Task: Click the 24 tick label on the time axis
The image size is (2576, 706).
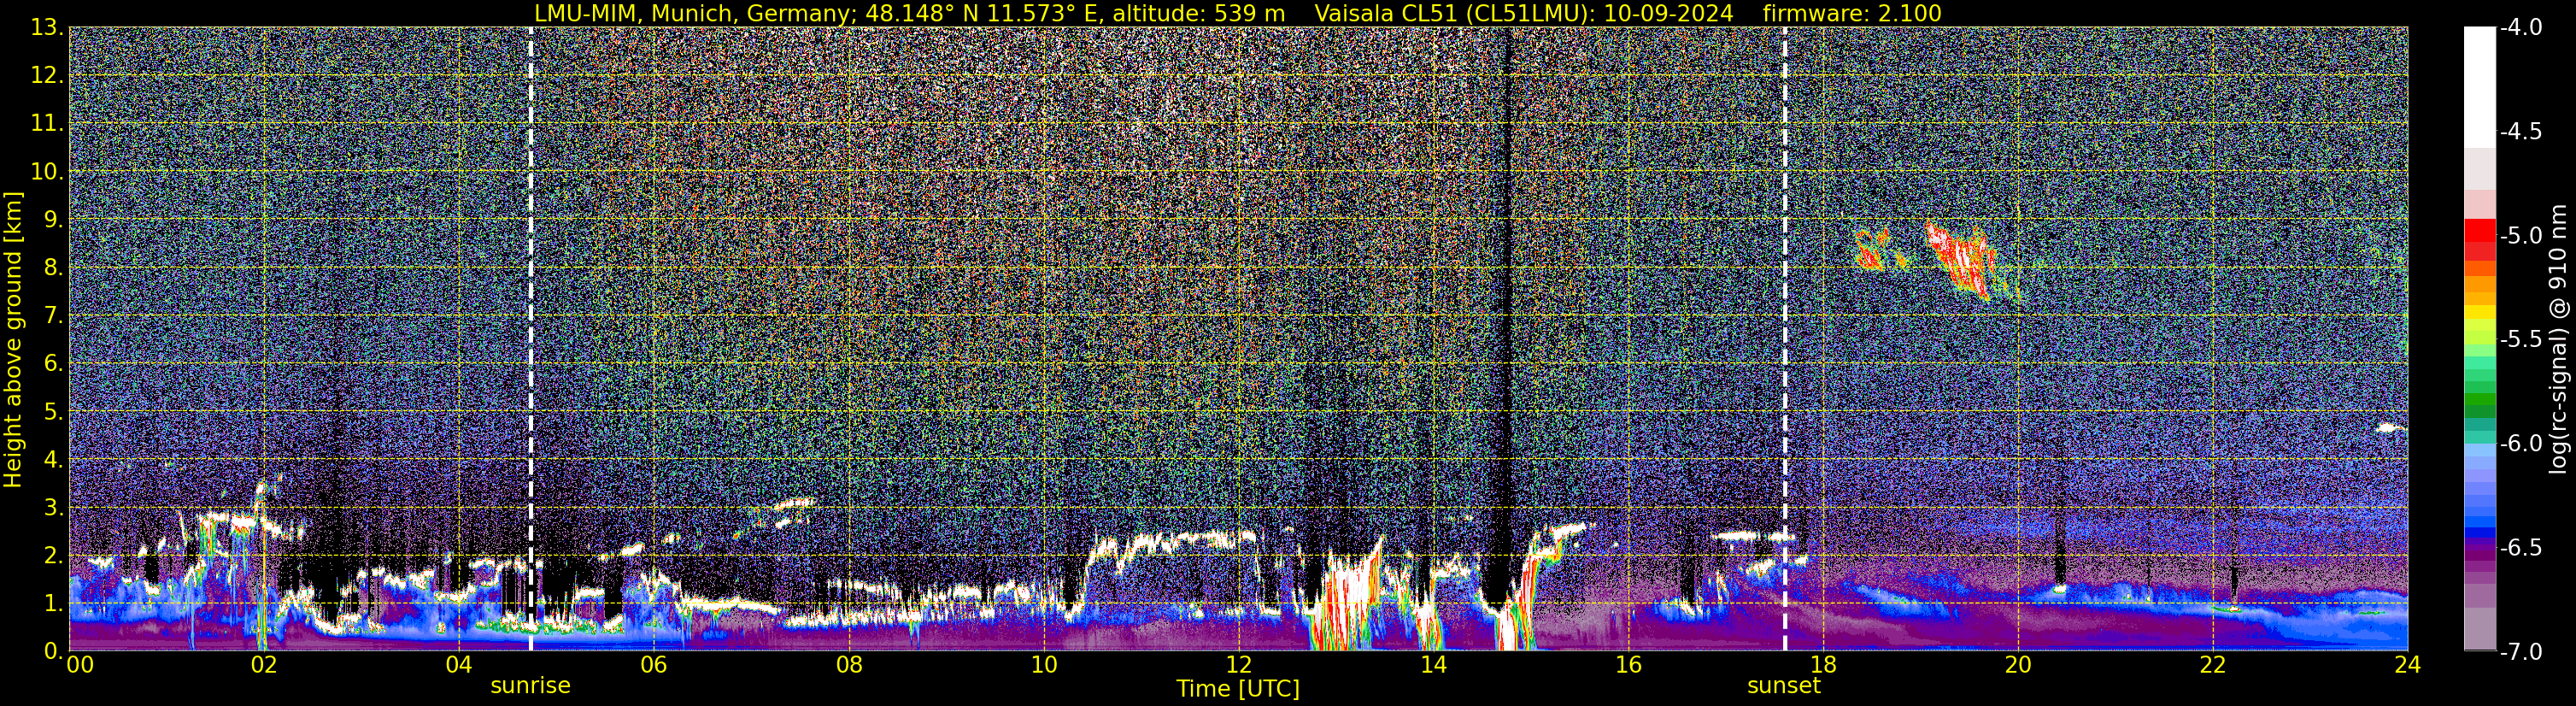Action: [x=2408, y=665]
